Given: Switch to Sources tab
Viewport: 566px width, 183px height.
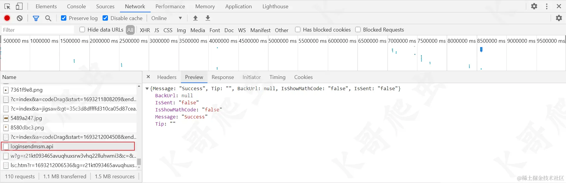Looking at the screenshot, I should click(105, 6).
